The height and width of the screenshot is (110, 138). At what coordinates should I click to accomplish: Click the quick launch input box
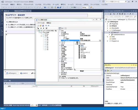tap(115, 2)
